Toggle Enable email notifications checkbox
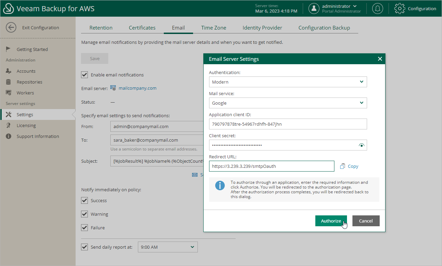The height and width of the screenshot is (266, 442). click(x=85, y=75)
